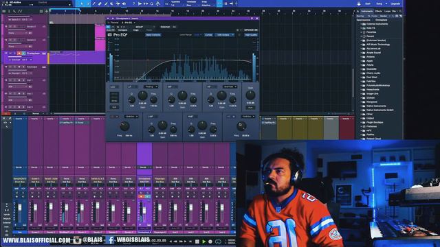Image resolution: width=440 pixels, height=247 pixels.
Task: Open the 12th Octave analyzer dropdown
Action: click(x=225, y=35)
